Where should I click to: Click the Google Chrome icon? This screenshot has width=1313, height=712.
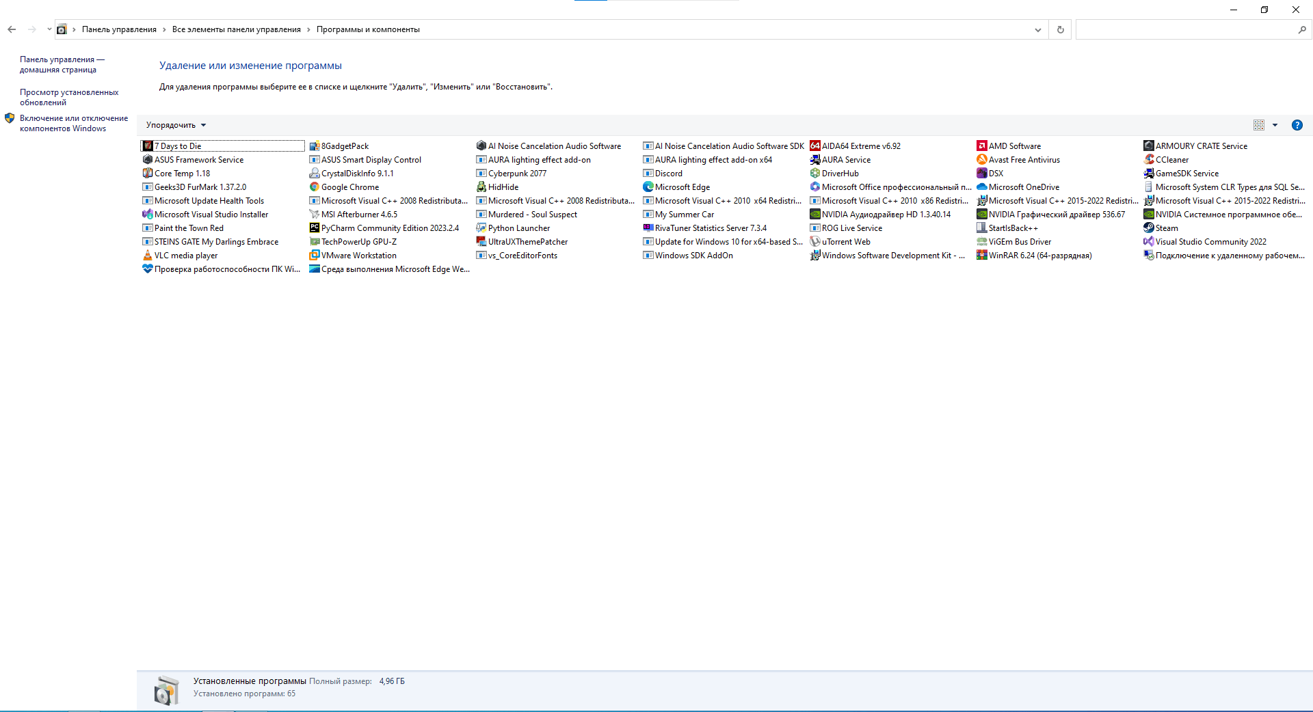(315, 187)
